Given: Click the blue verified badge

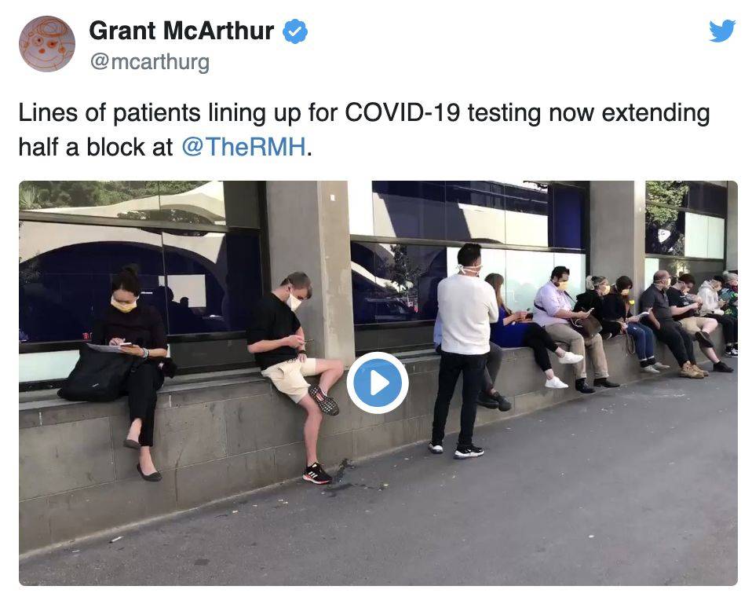Looking at the screenshot, I should [295, 31].
